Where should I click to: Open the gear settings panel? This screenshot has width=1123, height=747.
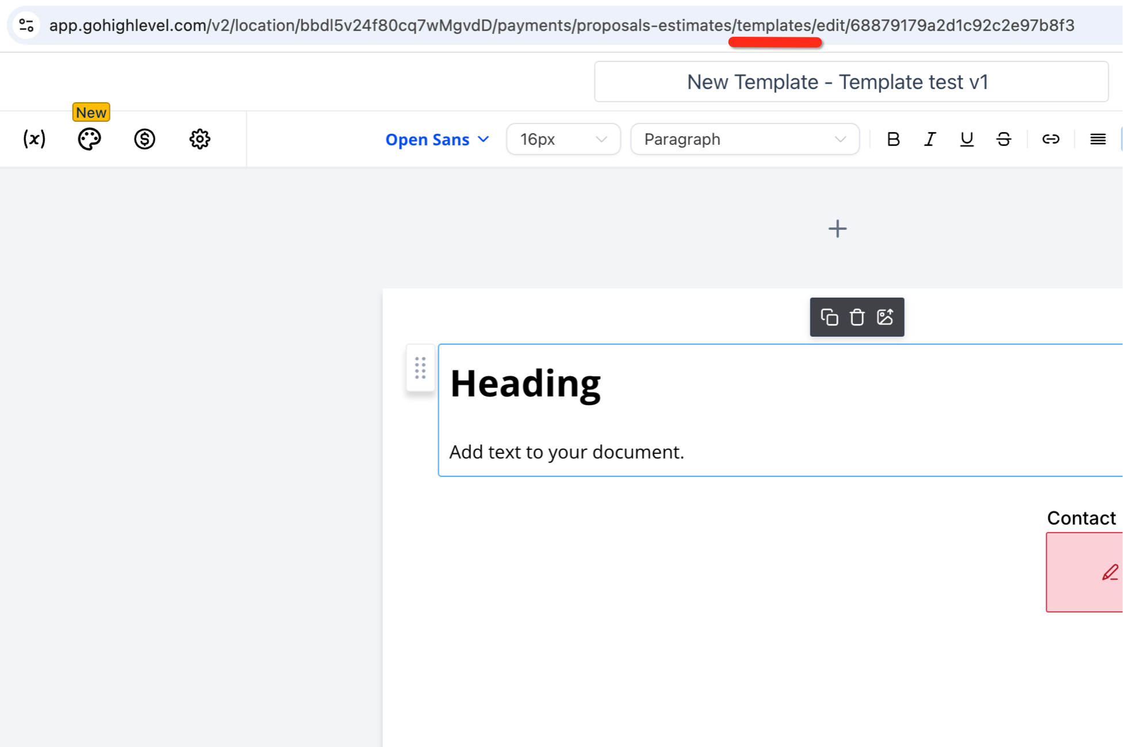point(200,139)
